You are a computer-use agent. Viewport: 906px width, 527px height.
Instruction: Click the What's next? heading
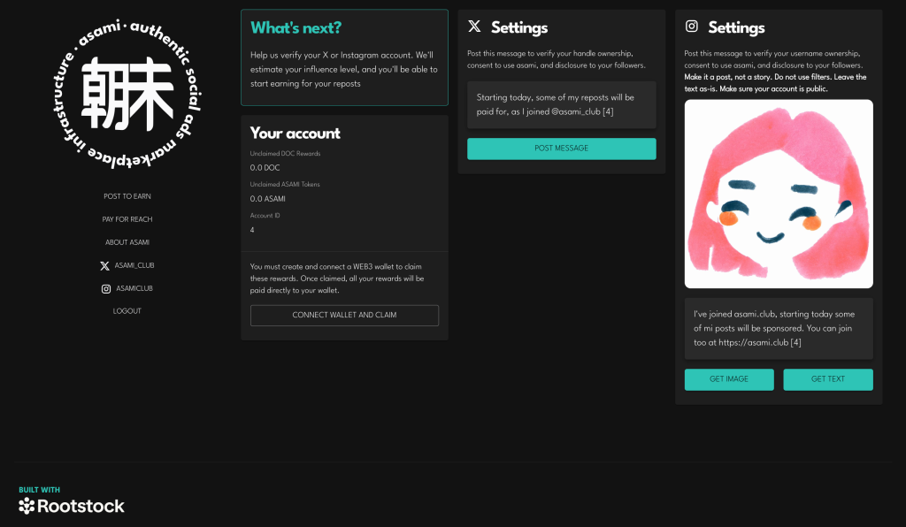[x=296, y=27]
